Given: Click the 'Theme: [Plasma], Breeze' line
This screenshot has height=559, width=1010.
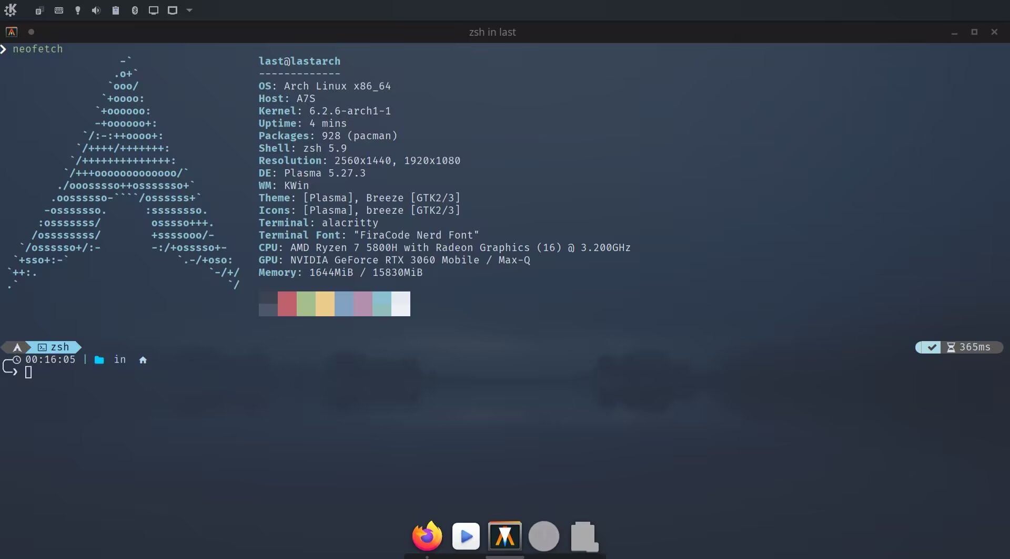Looking at the screenshot, I should [359, 198].
